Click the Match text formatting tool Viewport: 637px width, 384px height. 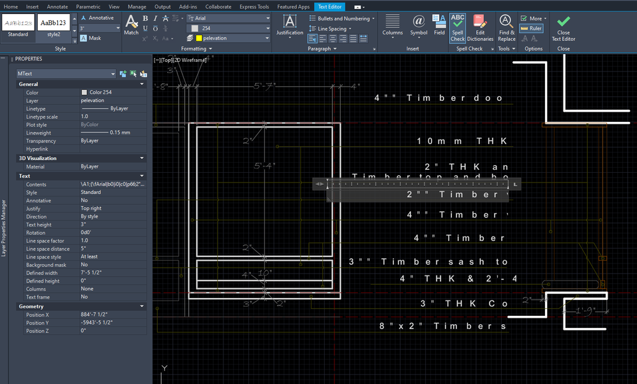point(131,25)
